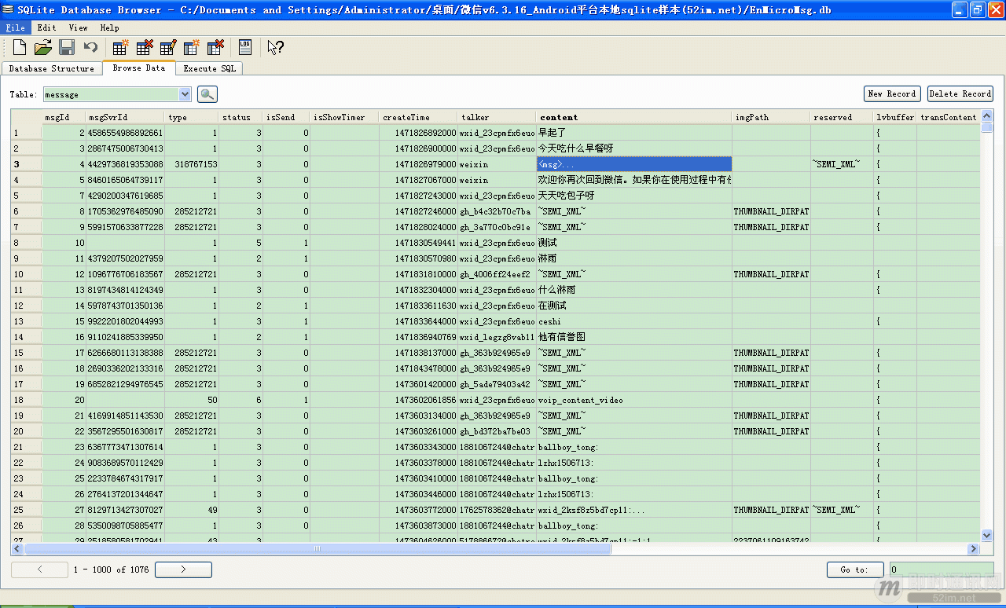
Task: Open the SQL Log window
Action: pyautogui.click(x=244, y=46)
